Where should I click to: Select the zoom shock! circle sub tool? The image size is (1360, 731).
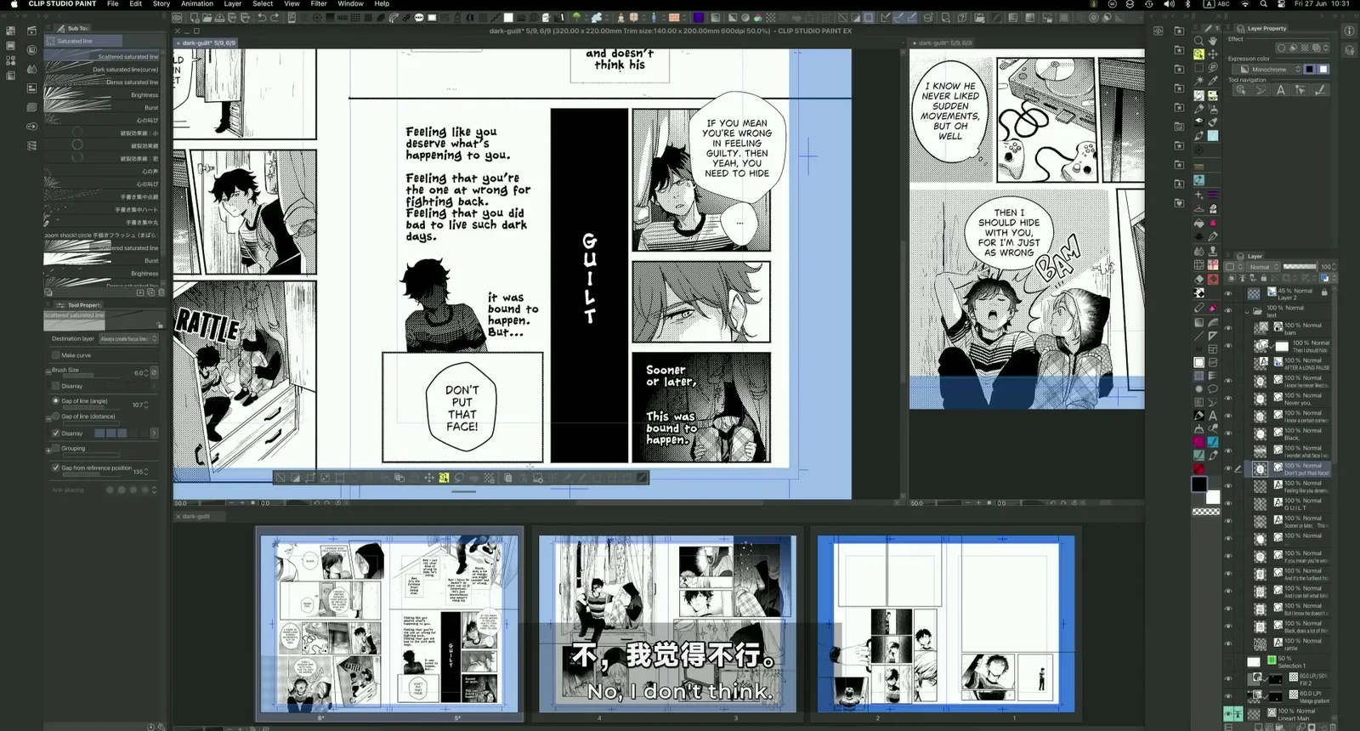[x=101, y=235]
